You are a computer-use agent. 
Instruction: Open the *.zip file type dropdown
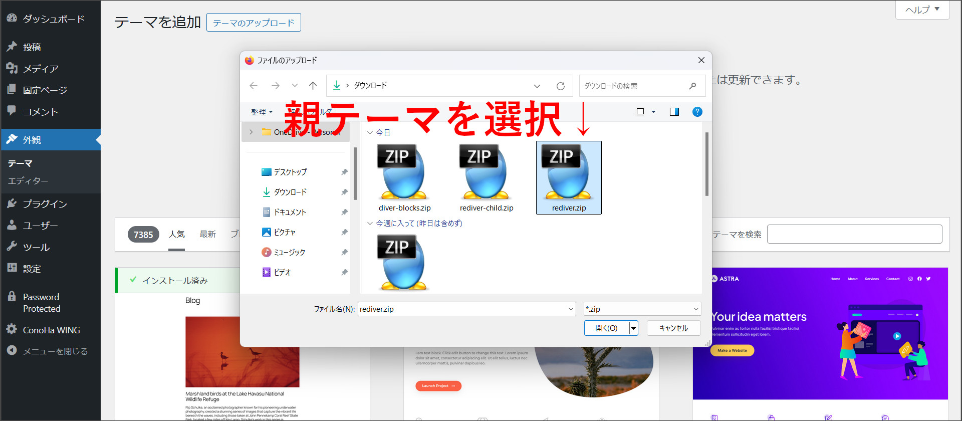tap(642, 309)
